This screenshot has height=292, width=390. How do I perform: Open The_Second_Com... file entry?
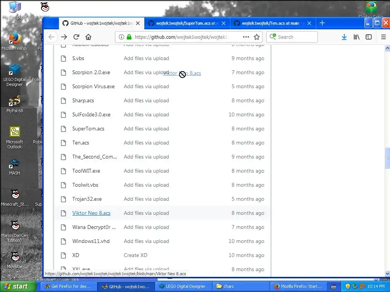pos(94,157)
